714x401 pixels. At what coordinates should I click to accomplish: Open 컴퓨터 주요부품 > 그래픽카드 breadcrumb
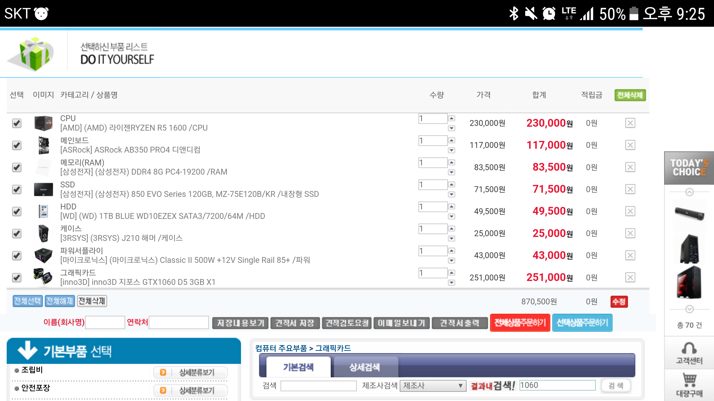coord(303,348)
